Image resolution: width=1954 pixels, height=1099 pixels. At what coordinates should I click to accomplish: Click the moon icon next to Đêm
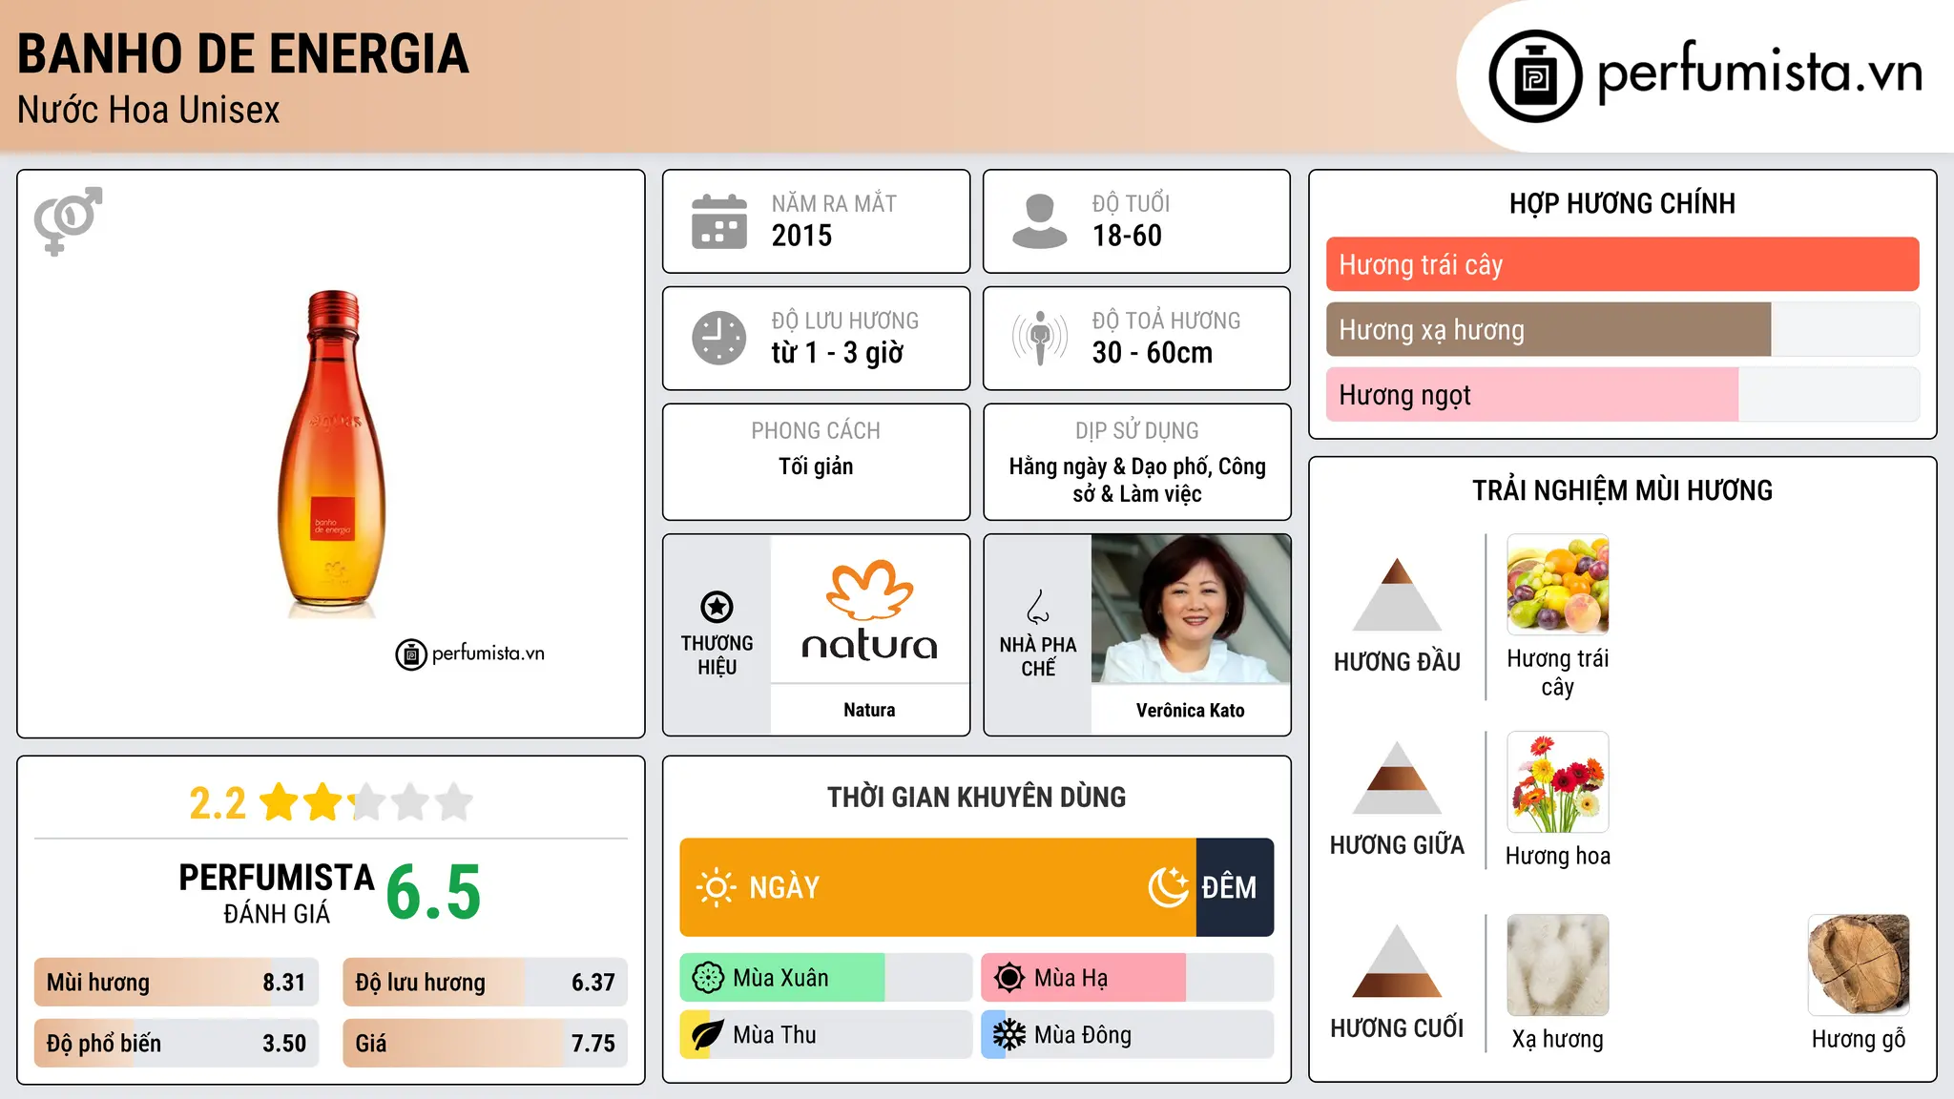tap(1169, 887)
